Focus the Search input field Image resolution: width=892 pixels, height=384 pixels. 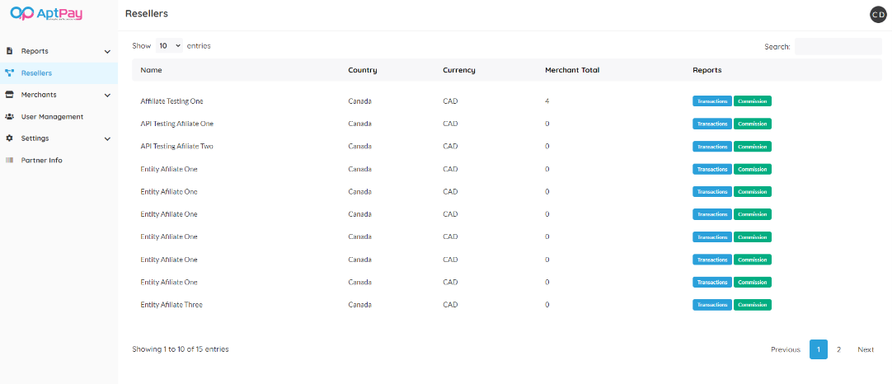click(838, 47)
